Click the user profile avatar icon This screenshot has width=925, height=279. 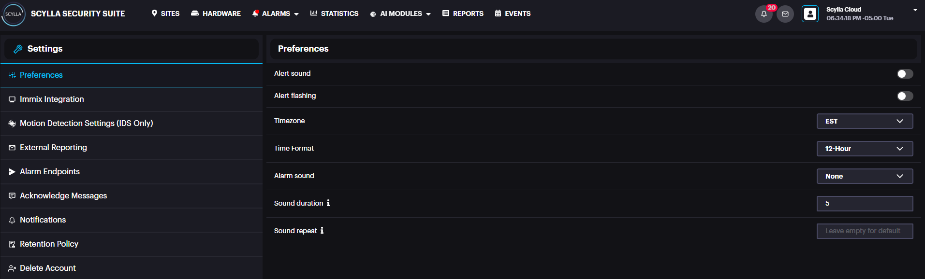[x=810, y=14]
